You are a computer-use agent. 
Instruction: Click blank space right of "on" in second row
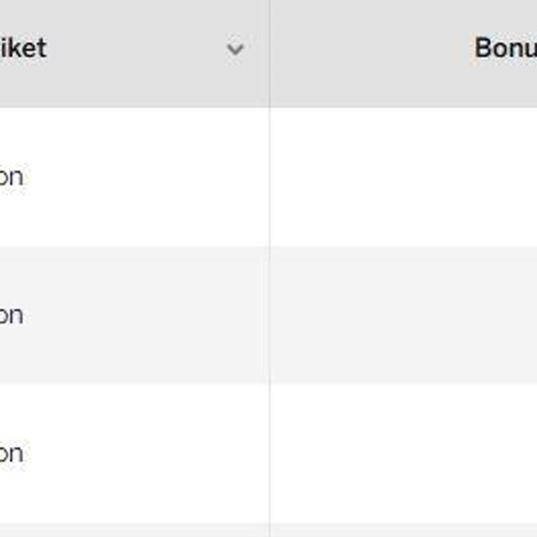(140, 315)
